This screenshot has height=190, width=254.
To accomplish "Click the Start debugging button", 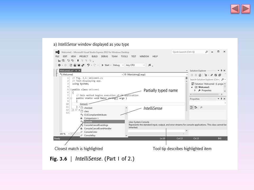I will [x=106, y=65].
